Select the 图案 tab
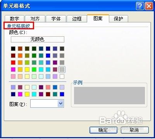The width and height of the screenshot is (155, 139). [x=98, y=19]
